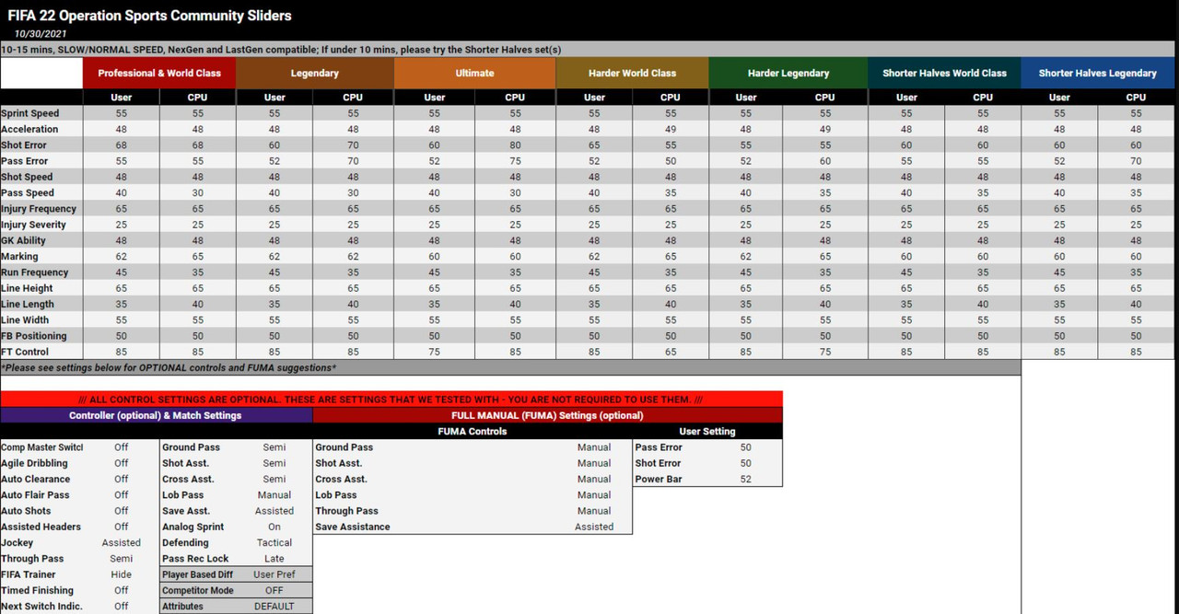
Task: Click the Pass Rec Lock Late value
Action: [x=274, y=559]
